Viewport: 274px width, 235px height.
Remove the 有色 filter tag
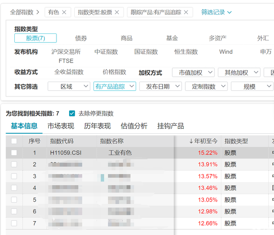[64, 12]
